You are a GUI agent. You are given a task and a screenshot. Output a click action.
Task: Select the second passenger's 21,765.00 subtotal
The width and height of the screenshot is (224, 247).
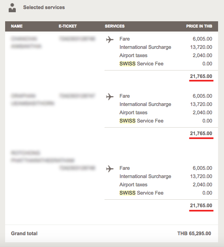(201, 134)
